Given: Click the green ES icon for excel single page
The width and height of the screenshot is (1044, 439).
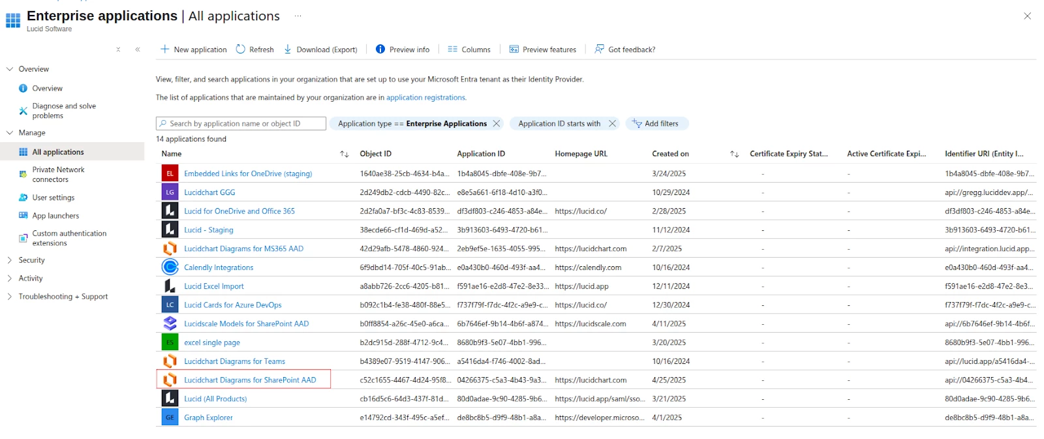Looking at the screenshot, I should (x=170, y=342).
